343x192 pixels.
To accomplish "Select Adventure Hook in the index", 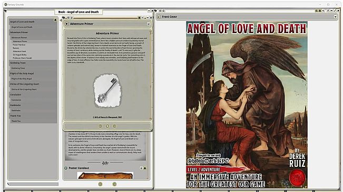I will point(19,51).
